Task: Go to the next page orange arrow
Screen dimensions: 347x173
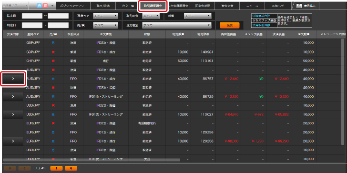Action: tap(56, 168)
